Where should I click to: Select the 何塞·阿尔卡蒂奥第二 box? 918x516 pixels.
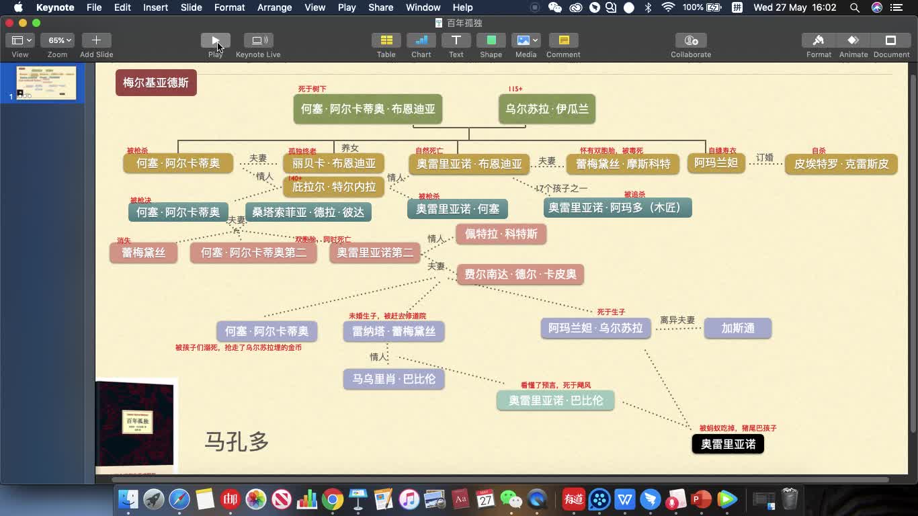[x=253, y=253]
